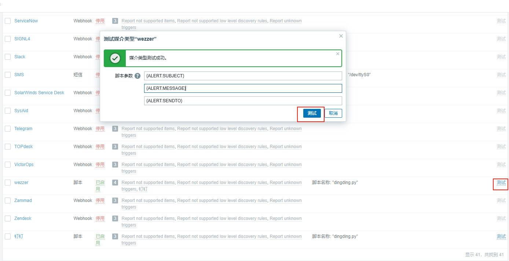Click the blue 测试 button in dialog

[312, 113]
